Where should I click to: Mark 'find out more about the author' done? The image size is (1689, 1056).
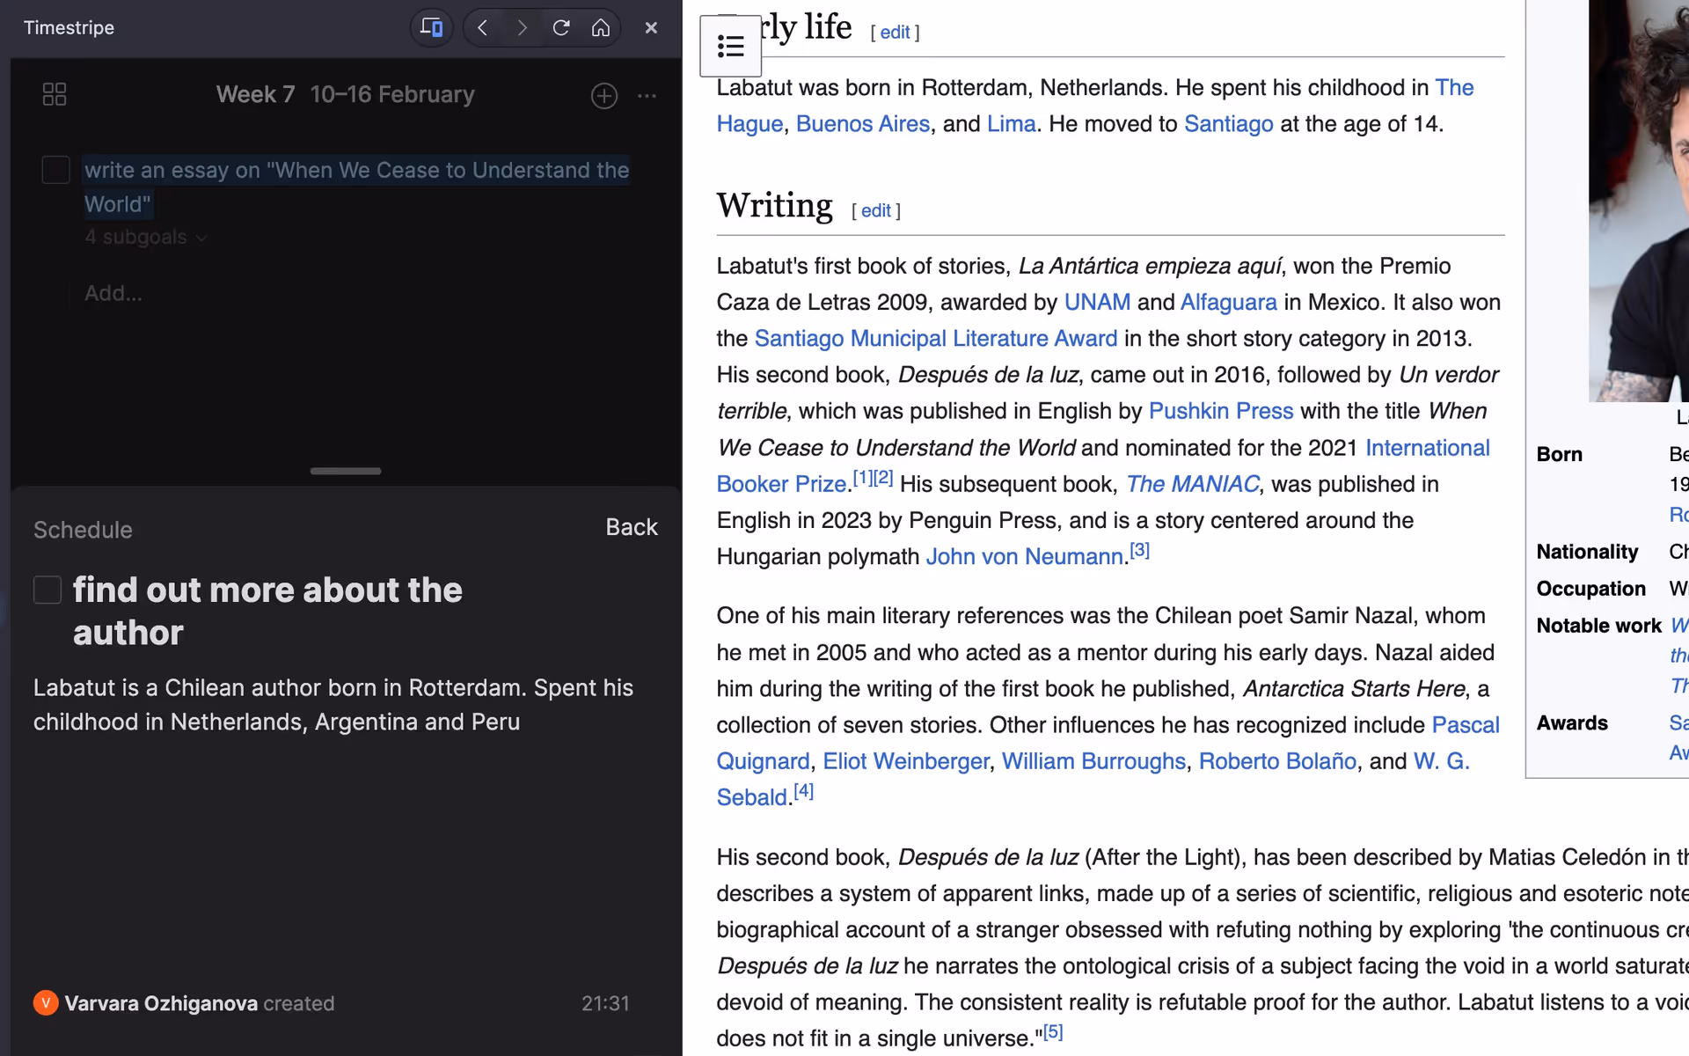point(48,590)
